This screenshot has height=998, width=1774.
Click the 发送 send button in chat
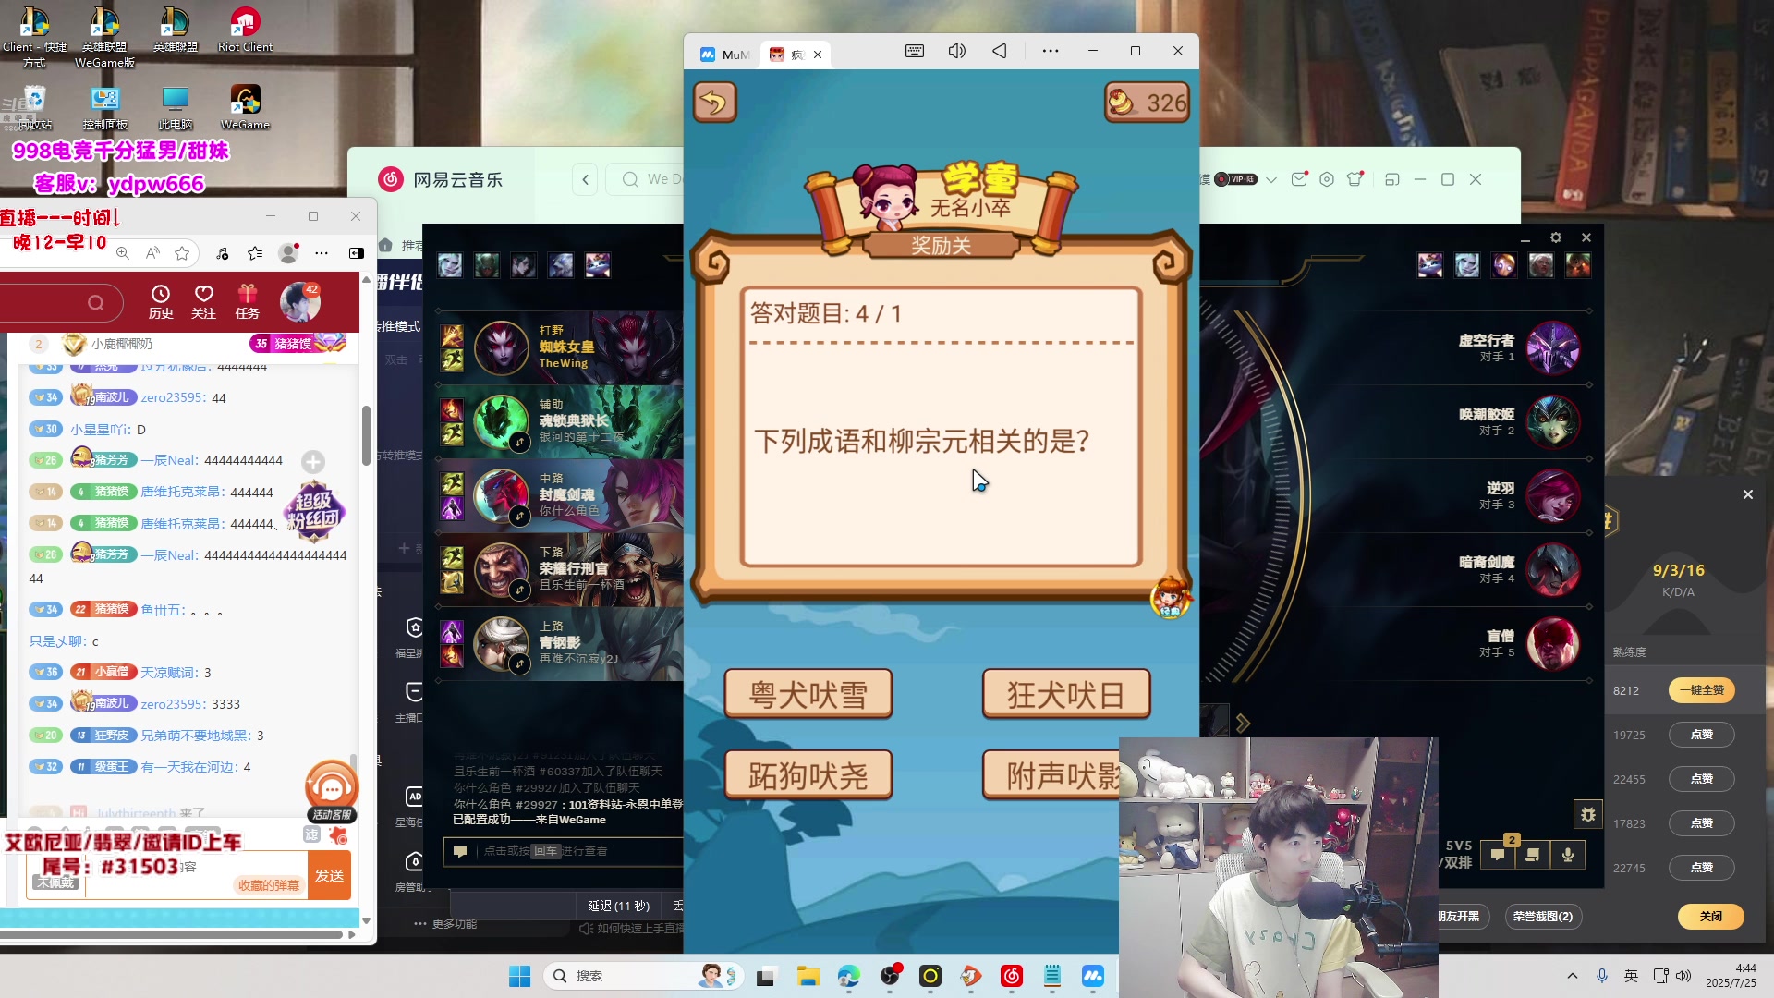tap(330, 875)
